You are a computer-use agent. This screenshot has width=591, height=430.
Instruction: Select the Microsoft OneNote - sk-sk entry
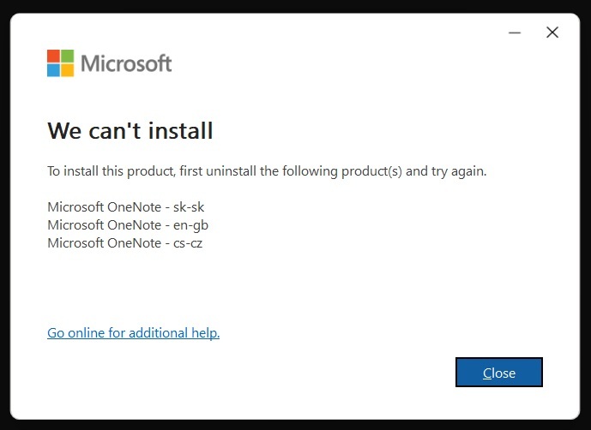(125, 206)
